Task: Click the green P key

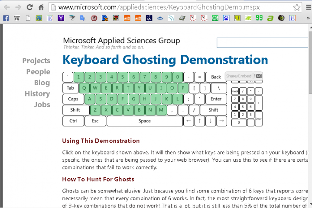Action: tap(183, 88)
